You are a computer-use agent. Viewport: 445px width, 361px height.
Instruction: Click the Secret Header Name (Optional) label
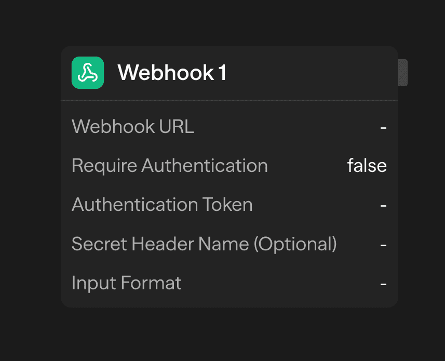click(x=204, y=244)
